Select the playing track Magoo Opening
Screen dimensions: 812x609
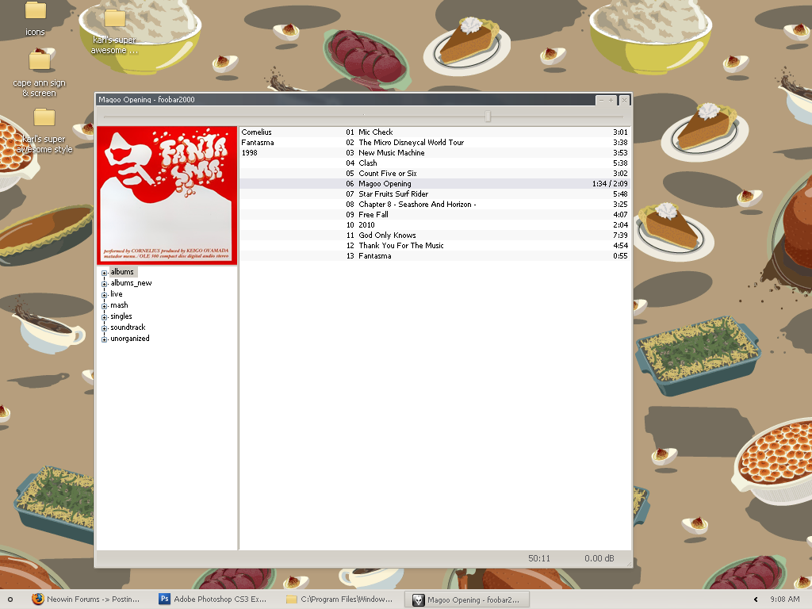pyautogui.click(x=434, y=184)
